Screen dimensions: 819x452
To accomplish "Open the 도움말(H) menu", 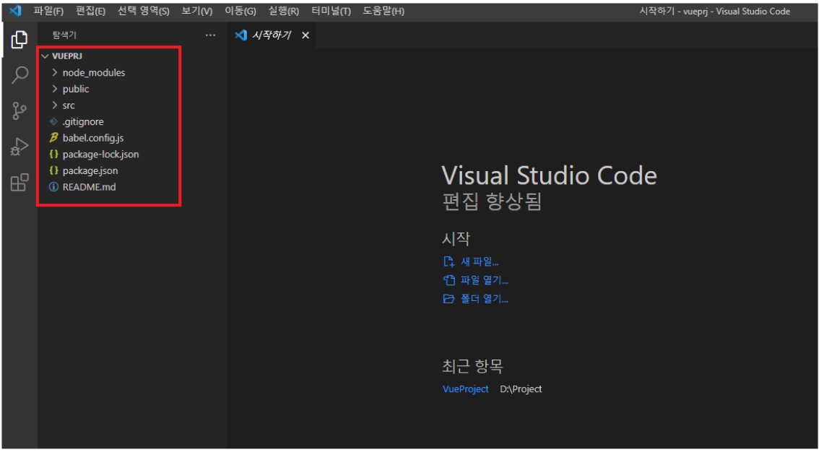I will [384, 11].
